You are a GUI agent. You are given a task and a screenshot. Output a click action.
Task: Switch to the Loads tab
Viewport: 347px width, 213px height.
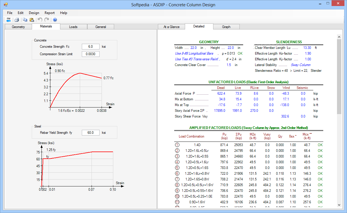pos(73,27)
